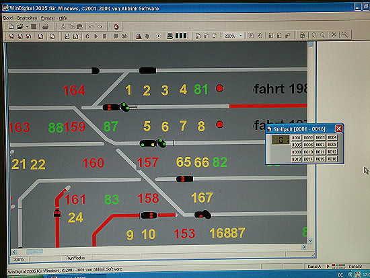
Task: Click the computer monitor toolbar icon
Action: [x=170, y=36]
